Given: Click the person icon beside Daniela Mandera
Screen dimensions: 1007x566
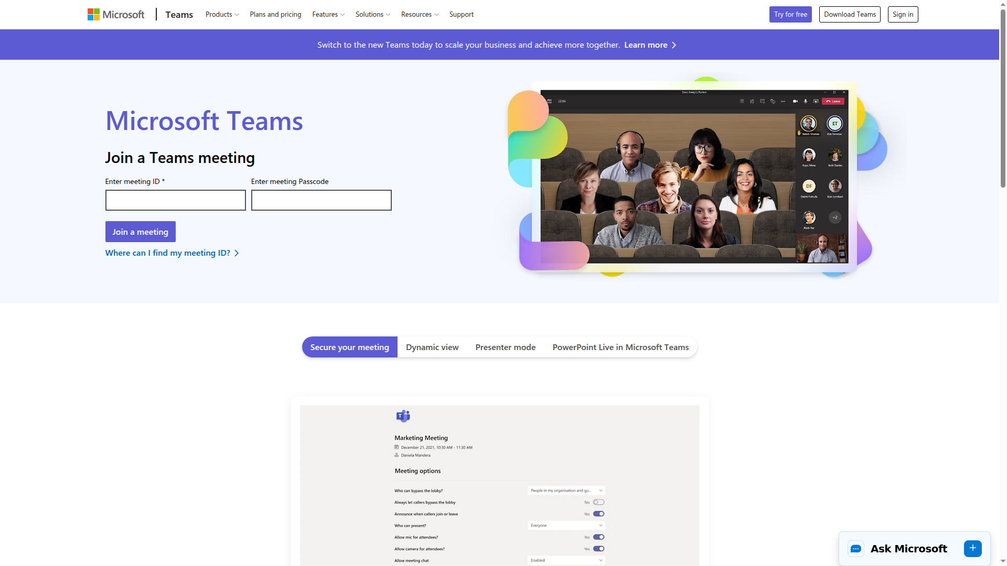Looking at the screenshot, I should [397, 455].
